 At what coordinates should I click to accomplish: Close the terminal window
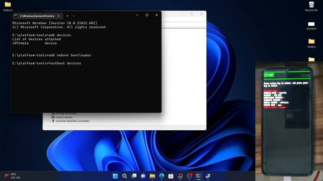(x=156, y=15)
